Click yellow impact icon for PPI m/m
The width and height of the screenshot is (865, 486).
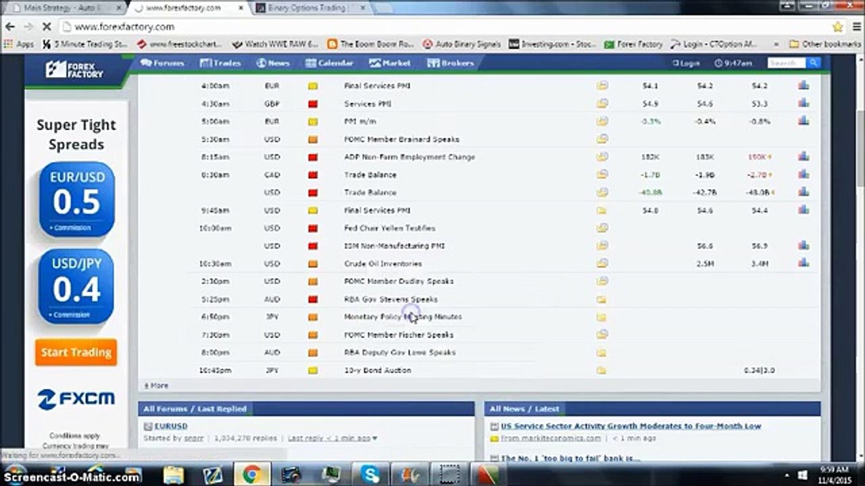click(313, 122)
